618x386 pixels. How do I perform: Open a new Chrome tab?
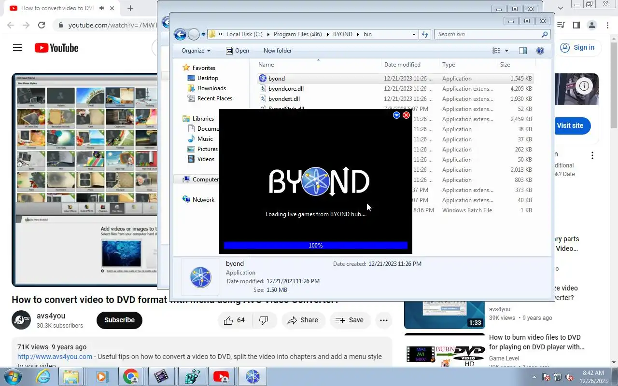130,8
